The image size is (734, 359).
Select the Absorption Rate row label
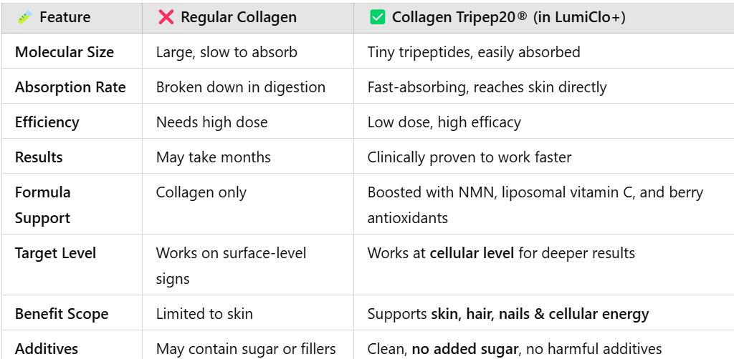coord(70,87)
